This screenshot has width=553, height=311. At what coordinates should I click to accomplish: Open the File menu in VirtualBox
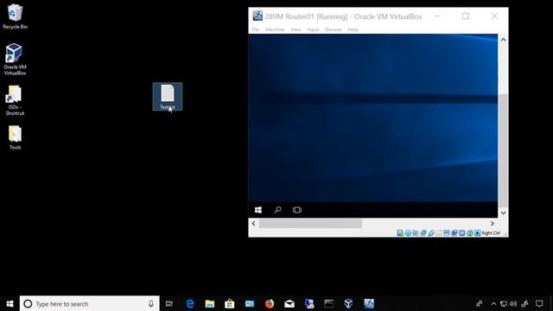tap(256, 29)
